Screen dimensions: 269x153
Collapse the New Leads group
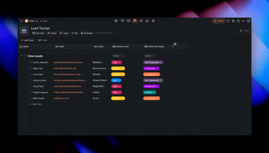tap(21, 56)
